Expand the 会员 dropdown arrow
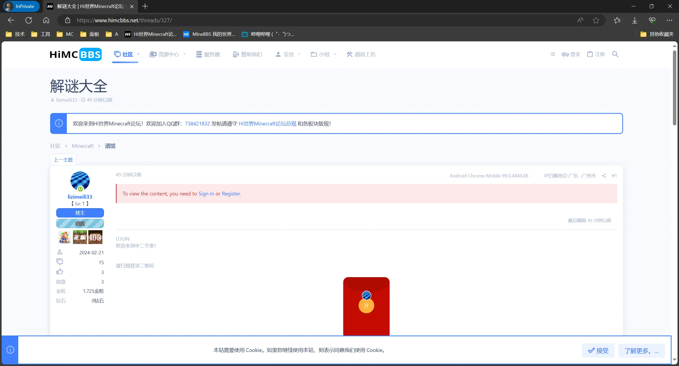Image resolution: width=679 pixels, height=366 pixels. [x=299, y=55]
